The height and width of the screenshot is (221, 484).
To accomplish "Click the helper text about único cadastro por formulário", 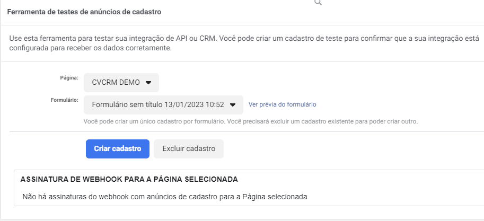I will [250, 121].
